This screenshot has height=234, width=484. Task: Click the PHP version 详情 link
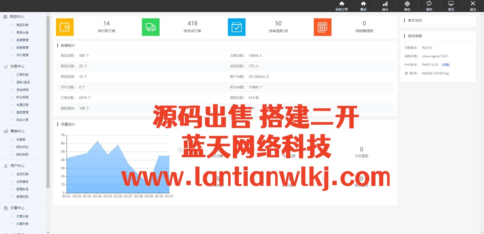tap(445, 65)
